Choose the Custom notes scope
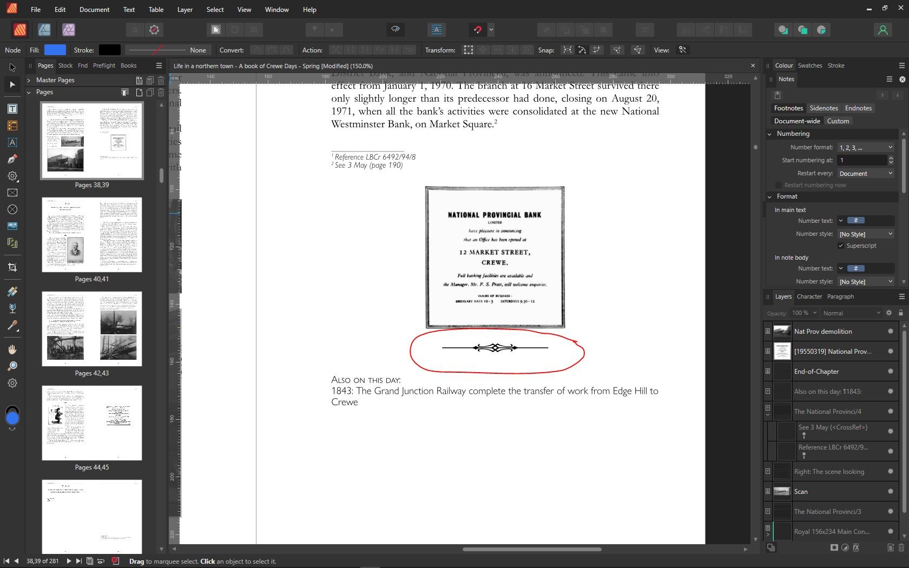 [x=838, y=121]
